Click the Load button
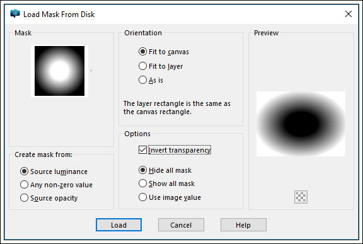 [x=118, y=225]
